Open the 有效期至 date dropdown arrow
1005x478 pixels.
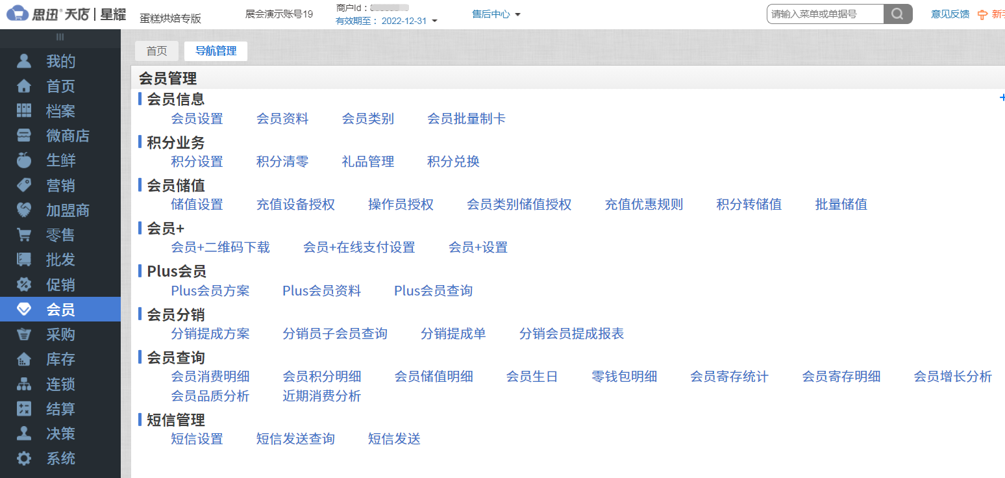click(436, 20)
